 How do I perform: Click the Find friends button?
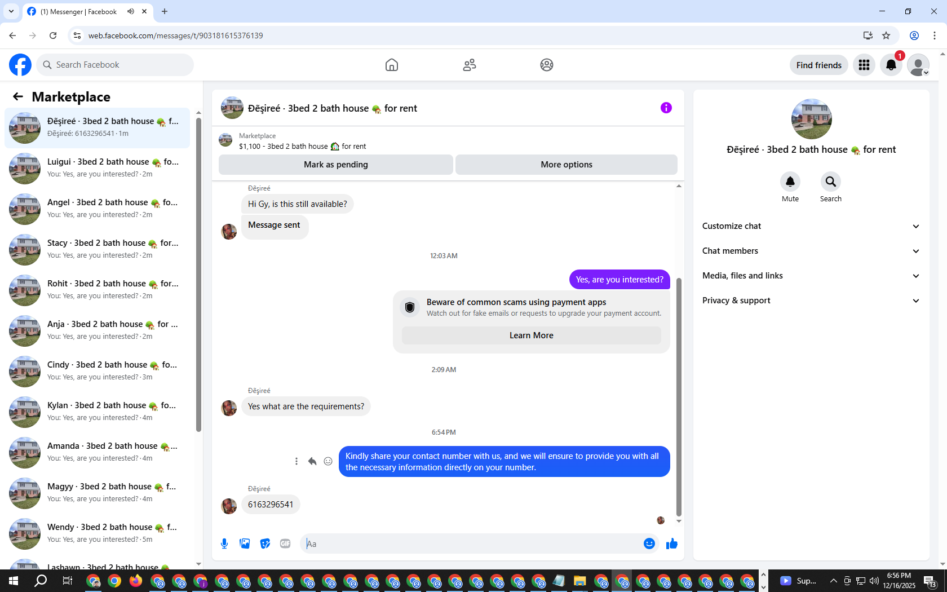pos(819,65)
